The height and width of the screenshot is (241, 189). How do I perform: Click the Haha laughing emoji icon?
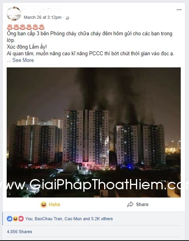44,205
